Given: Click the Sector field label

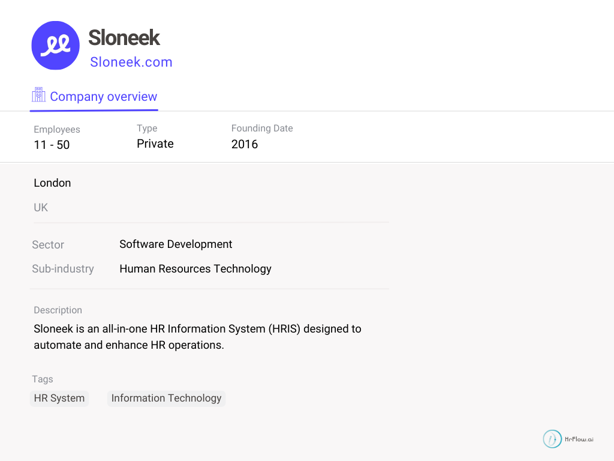Looking at the screenshot, I should tap(48, 245).
